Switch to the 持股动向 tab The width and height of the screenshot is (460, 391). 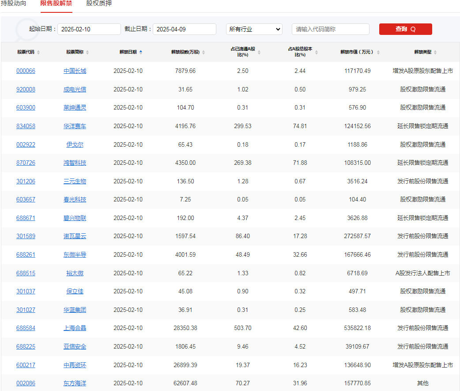(15, 4)
